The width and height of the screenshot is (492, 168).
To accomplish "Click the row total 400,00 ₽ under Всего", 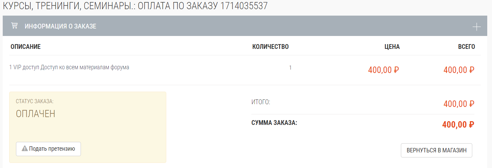I will pyautogui.click(x=459, y=70).
